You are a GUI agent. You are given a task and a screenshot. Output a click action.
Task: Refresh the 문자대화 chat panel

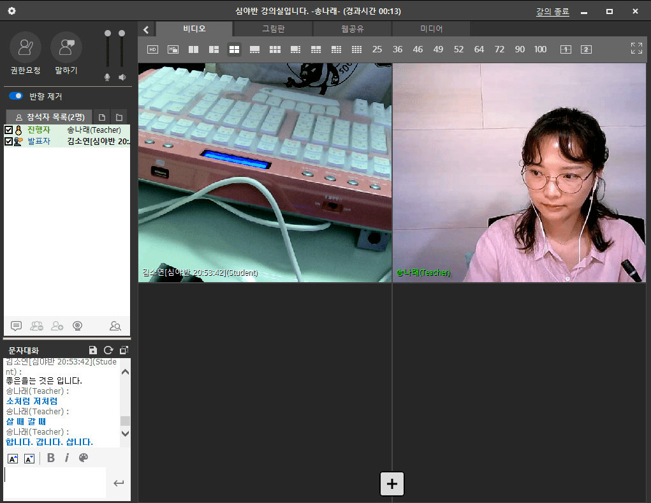tap(108, 350)
